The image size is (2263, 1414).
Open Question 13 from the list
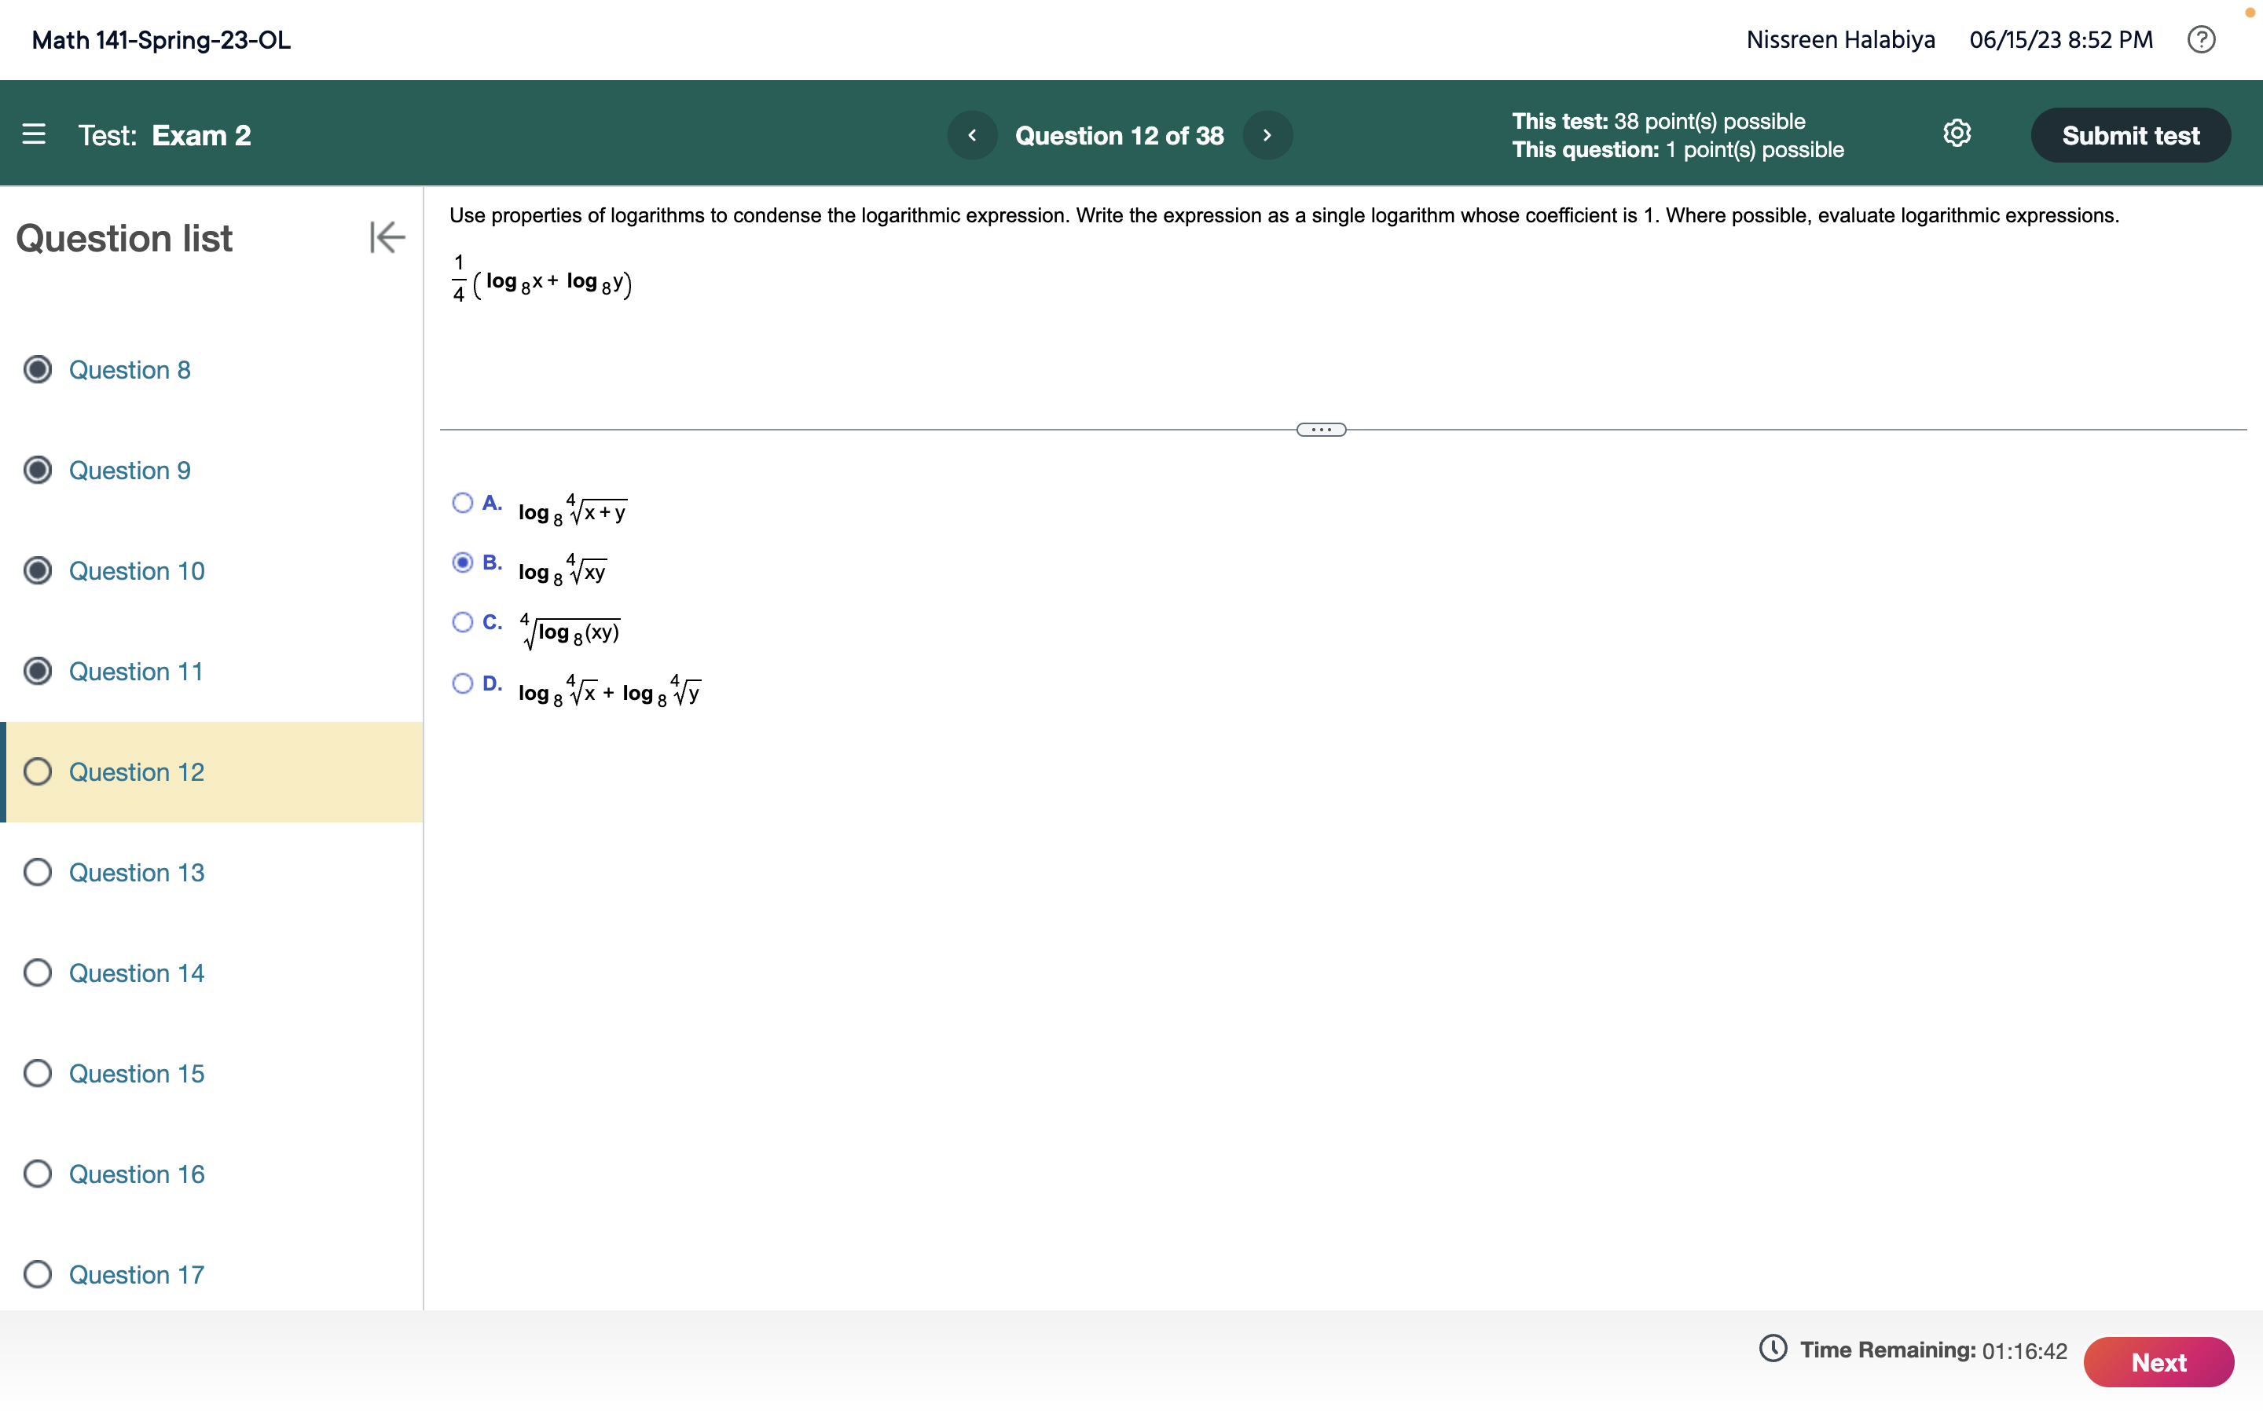coord(137,872)
